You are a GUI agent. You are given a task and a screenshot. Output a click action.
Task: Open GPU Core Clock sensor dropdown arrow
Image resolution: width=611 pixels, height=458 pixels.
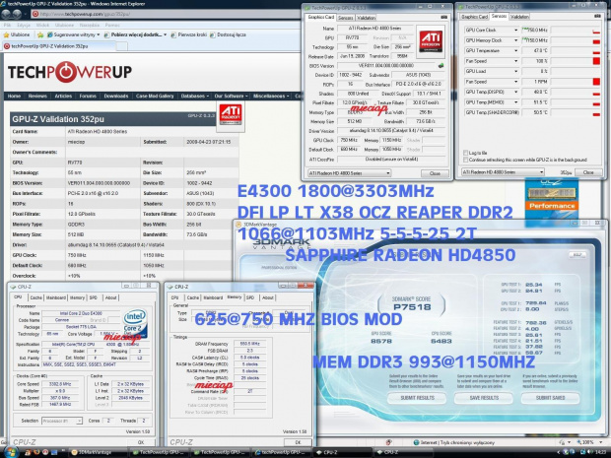tap(516, 30)
